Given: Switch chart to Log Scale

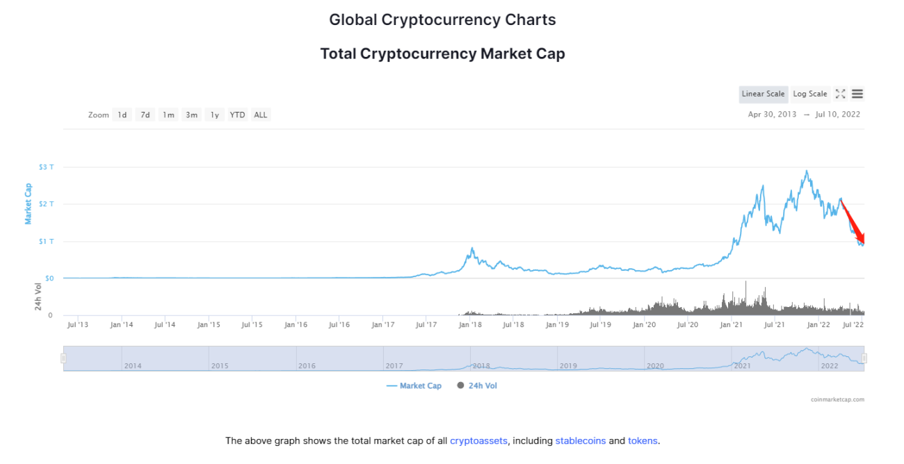Looking at the screenshot, I should click(x=810, y=94).
